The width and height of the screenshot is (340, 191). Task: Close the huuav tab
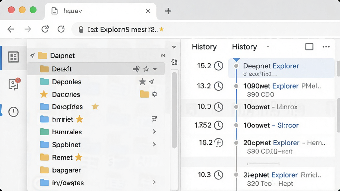point(148,11)
